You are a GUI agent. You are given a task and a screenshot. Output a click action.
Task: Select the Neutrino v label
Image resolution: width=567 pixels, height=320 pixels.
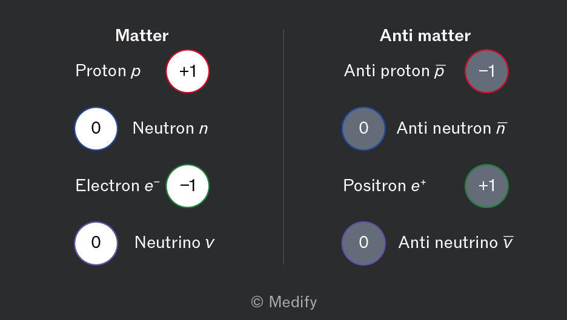174,243
